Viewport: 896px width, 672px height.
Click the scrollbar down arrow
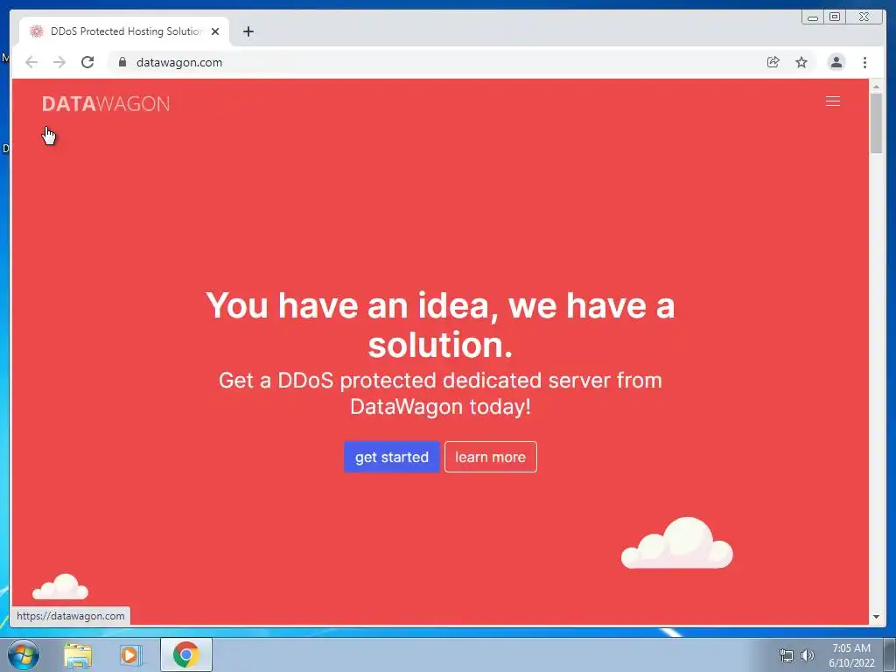pyautogui.click(x=876, y=617)
